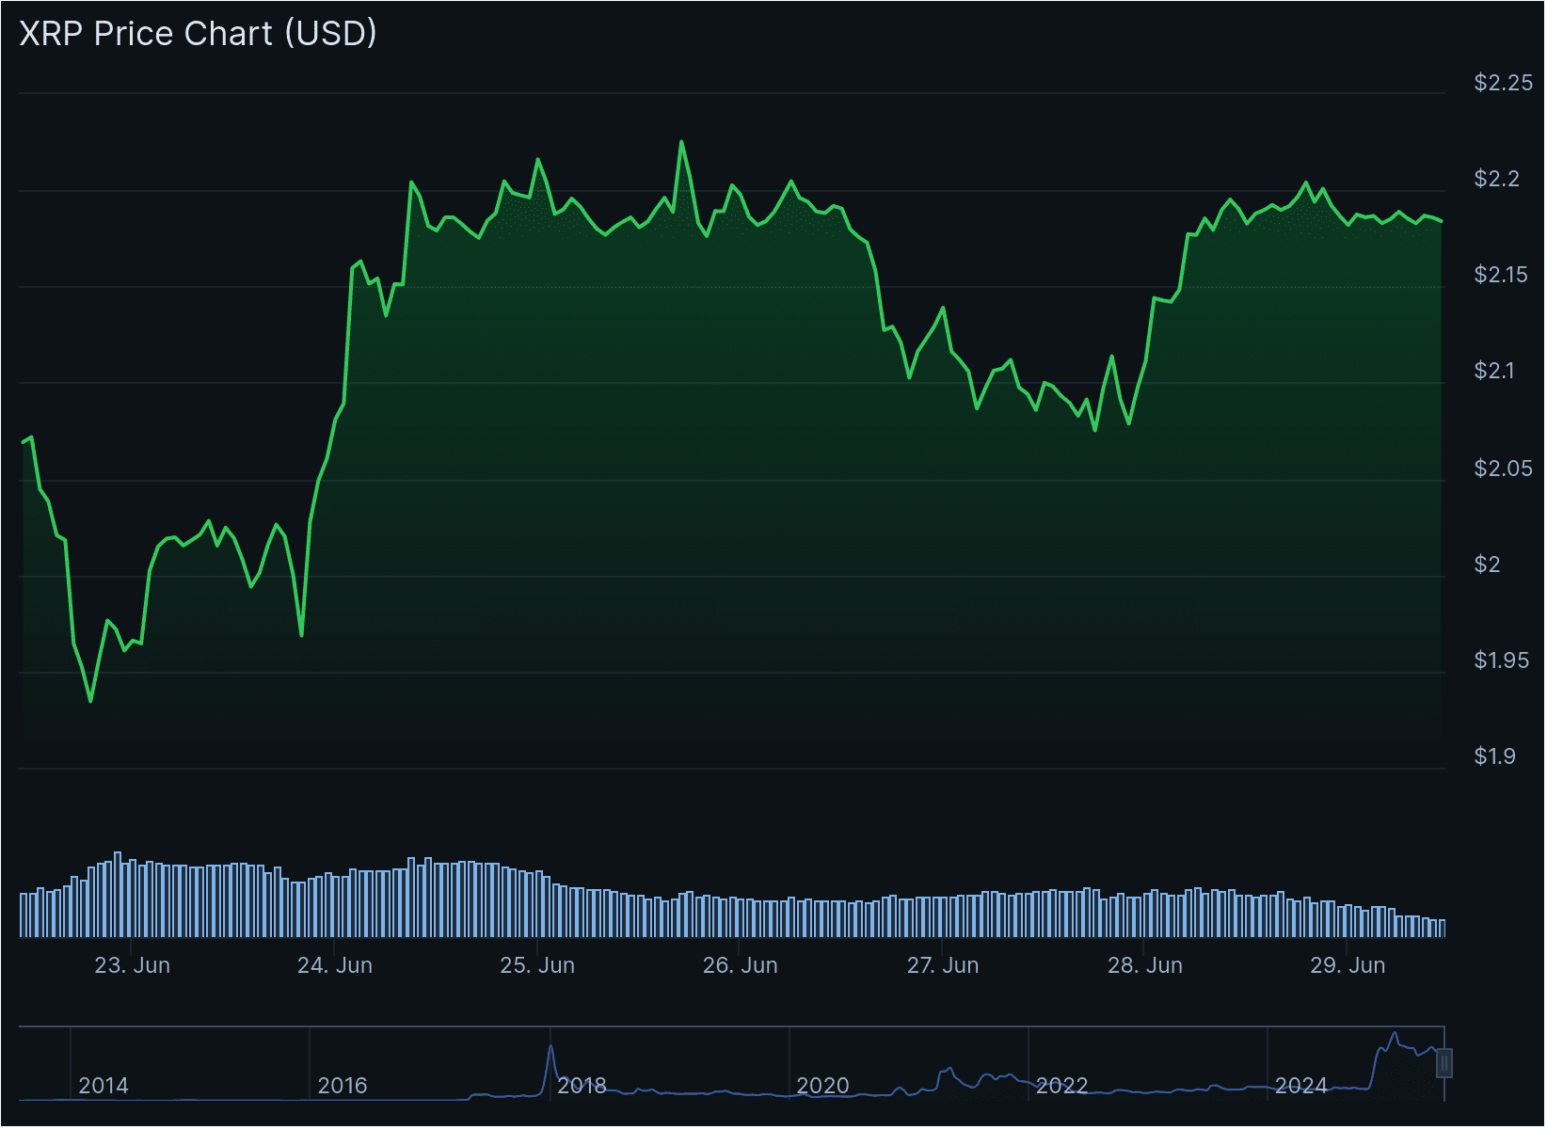Click the highest price peak near 26 Jun
1547x1129 pixels.
click(681, 142)
